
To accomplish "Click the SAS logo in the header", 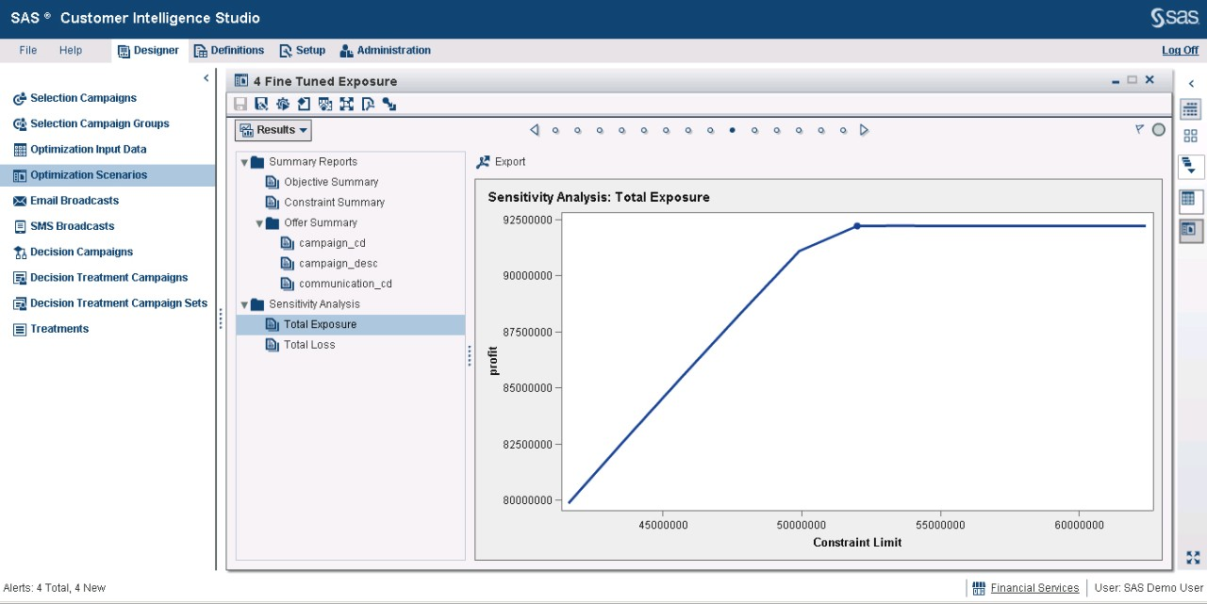I will [1174, 18].
